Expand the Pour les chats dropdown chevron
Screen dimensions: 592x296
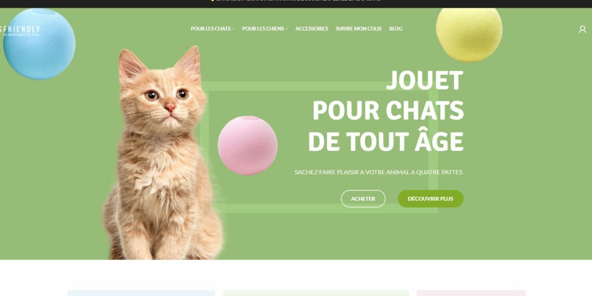[233, 29]
